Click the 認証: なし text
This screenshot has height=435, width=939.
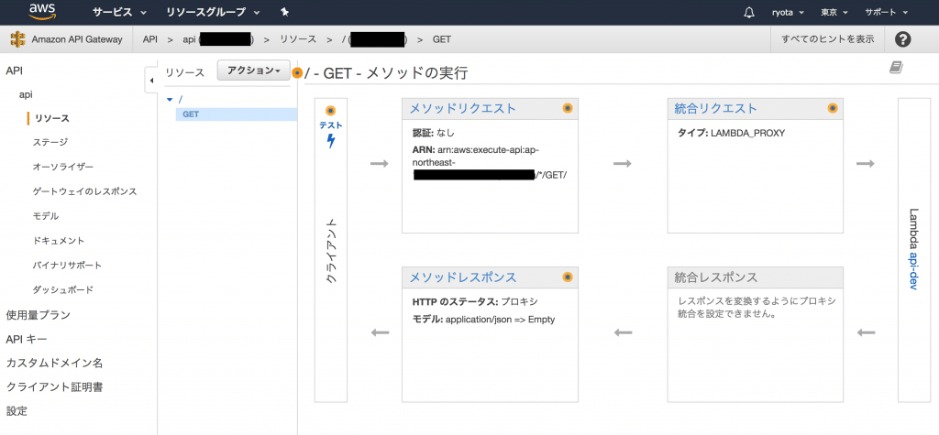[434, 133]
